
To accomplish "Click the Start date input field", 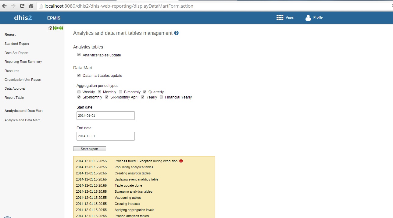I will coord(105,116).
